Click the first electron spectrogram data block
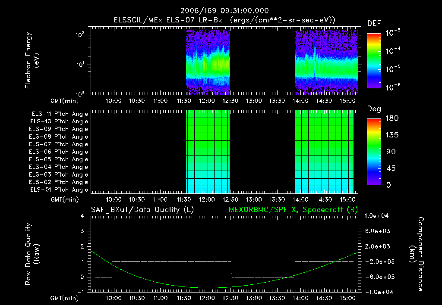Screen dimensions: 442x305 click(x=208, y=62)
